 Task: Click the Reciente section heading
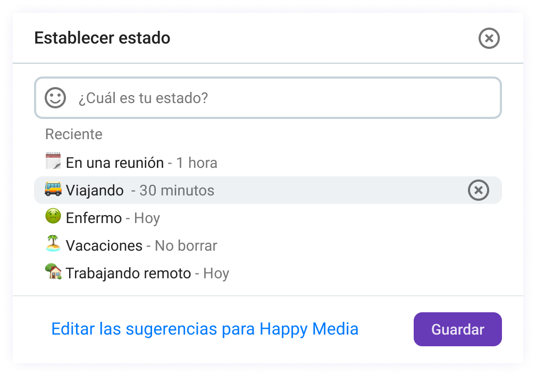point(74,134)
